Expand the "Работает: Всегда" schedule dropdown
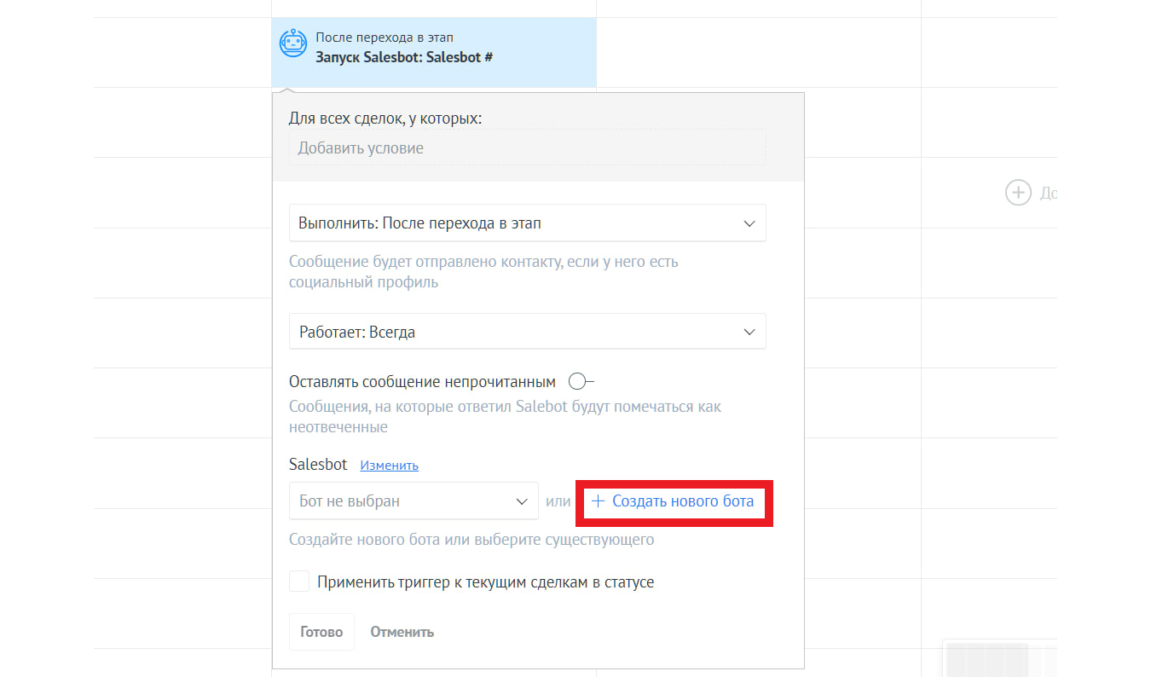Viewport: 1151px width, 677px height. 512,332
